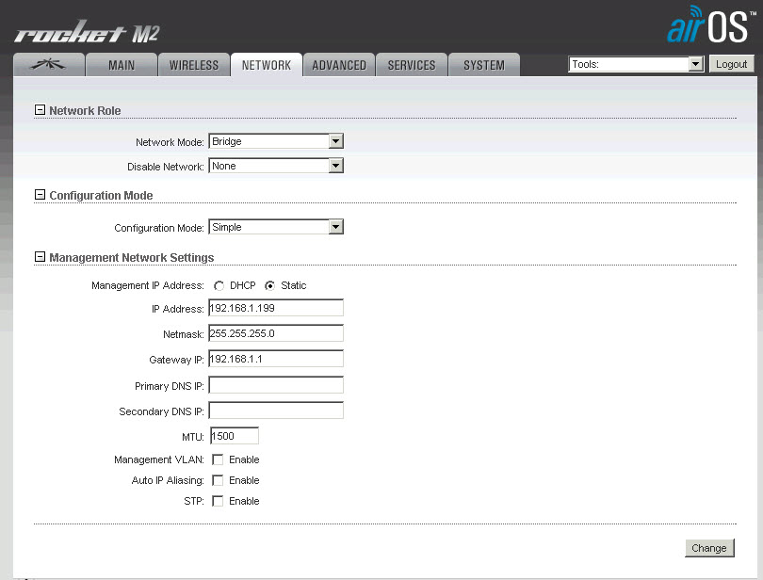Image resolution: width=763 pixels, height=580 pixels.
Task: Collapse the Network Role section
Action: pos(40,110)
